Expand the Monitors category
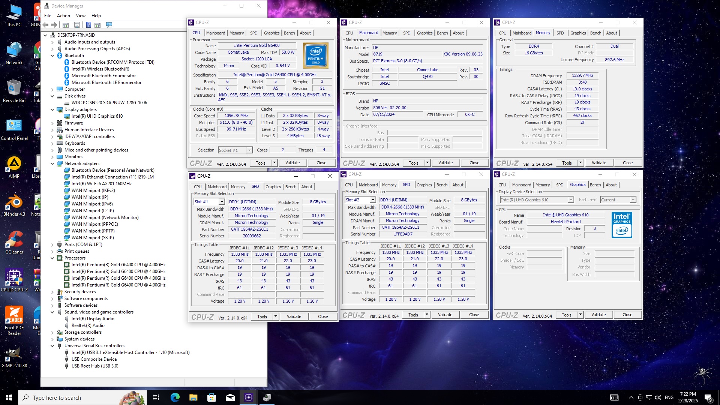The image size is (720, 405). 52,157
